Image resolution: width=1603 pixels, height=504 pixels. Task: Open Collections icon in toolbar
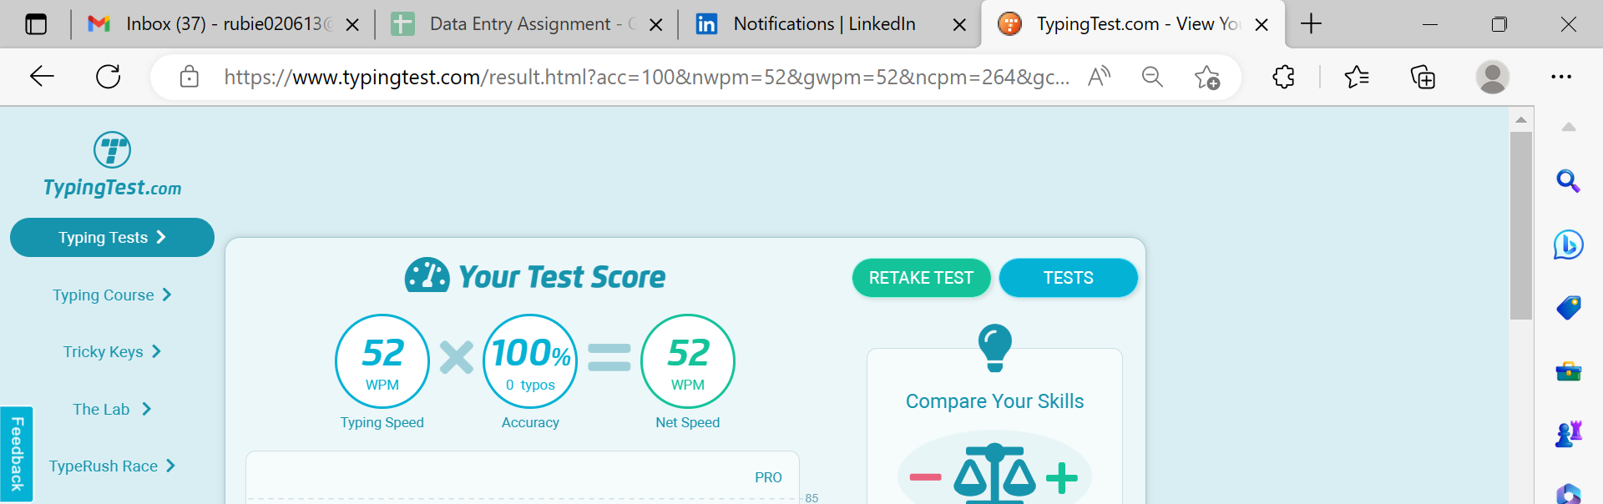1423,77
